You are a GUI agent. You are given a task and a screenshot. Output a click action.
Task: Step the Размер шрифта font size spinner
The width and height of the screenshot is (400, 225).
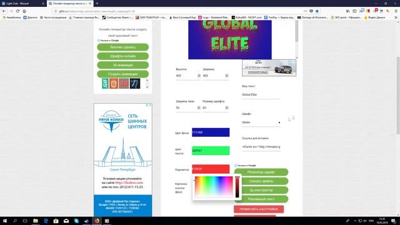[x=226, y=108]
